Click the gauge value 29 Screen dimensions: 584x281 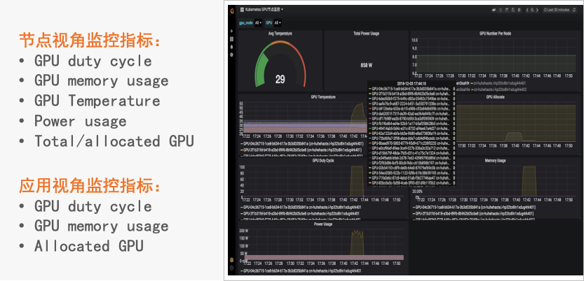280,79
